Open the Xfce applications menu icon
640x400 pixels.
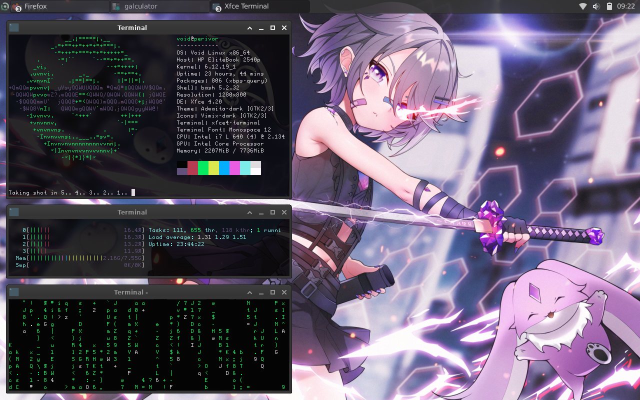point(4,6)
